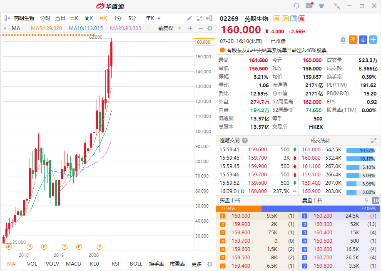381x271 pixels.
Task: Show the VOLV indicator
Action: pos(52,264)
